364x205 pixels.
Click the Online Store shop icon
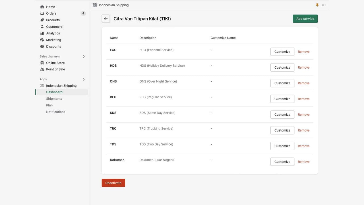[42, 63]
